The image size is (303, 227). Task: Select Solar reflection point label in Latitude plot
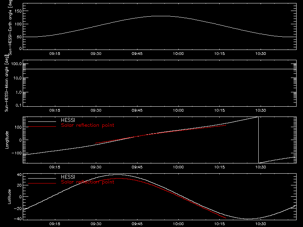tap(87, 182)
